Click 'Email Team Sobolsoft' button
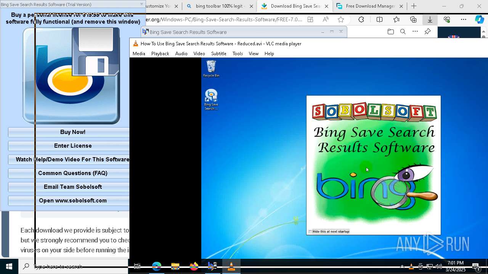 tap(72, 187)
